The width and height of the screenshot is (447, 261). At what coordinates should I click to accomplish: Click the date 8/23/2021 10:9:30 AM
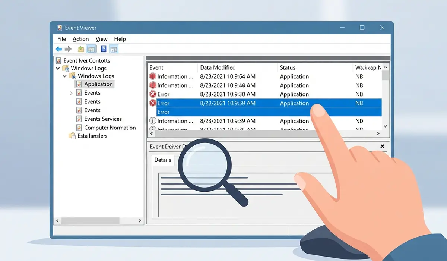pyautogui.click(x=228, y=94)
